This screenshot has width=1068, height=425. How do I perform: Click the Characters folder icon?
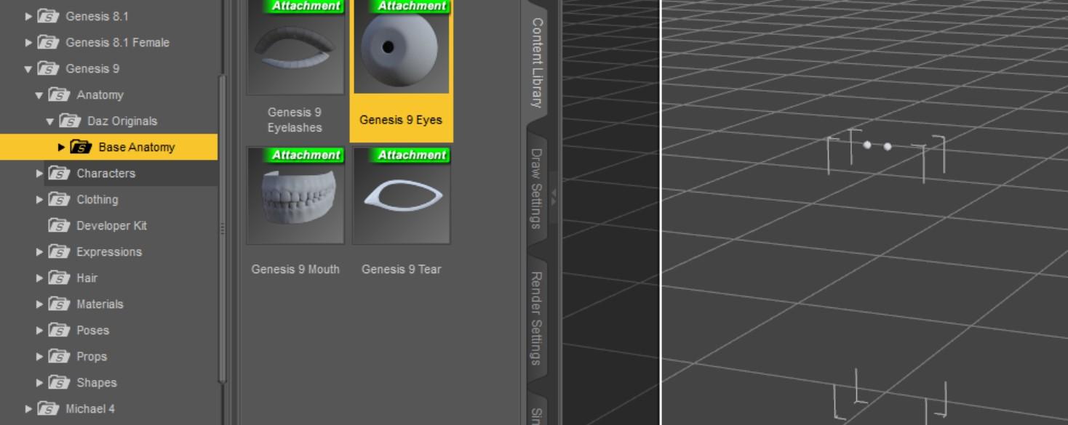point(59,173)
